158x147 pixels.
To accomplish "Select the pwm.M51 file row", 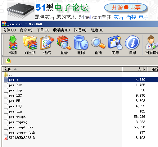I will 80,101.
